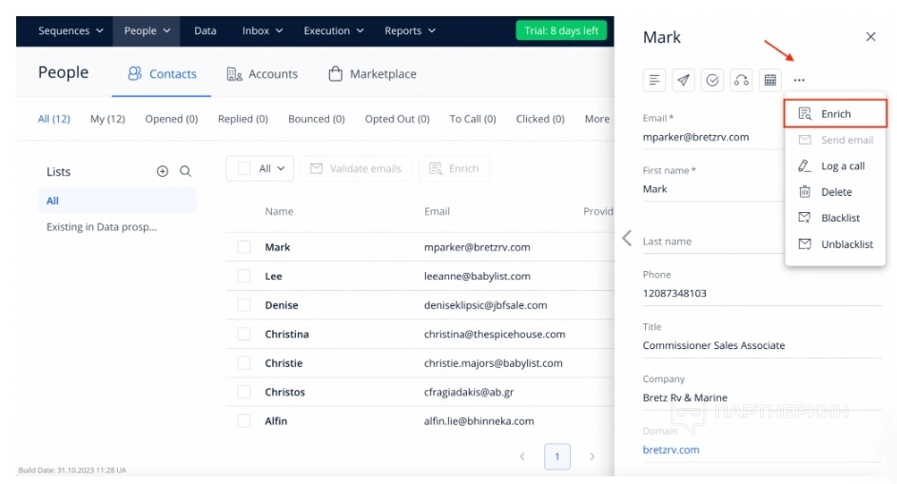Screen dimensions: 897x484
Task: Select the Opted Out (0) filter
Action: (397, 119)
